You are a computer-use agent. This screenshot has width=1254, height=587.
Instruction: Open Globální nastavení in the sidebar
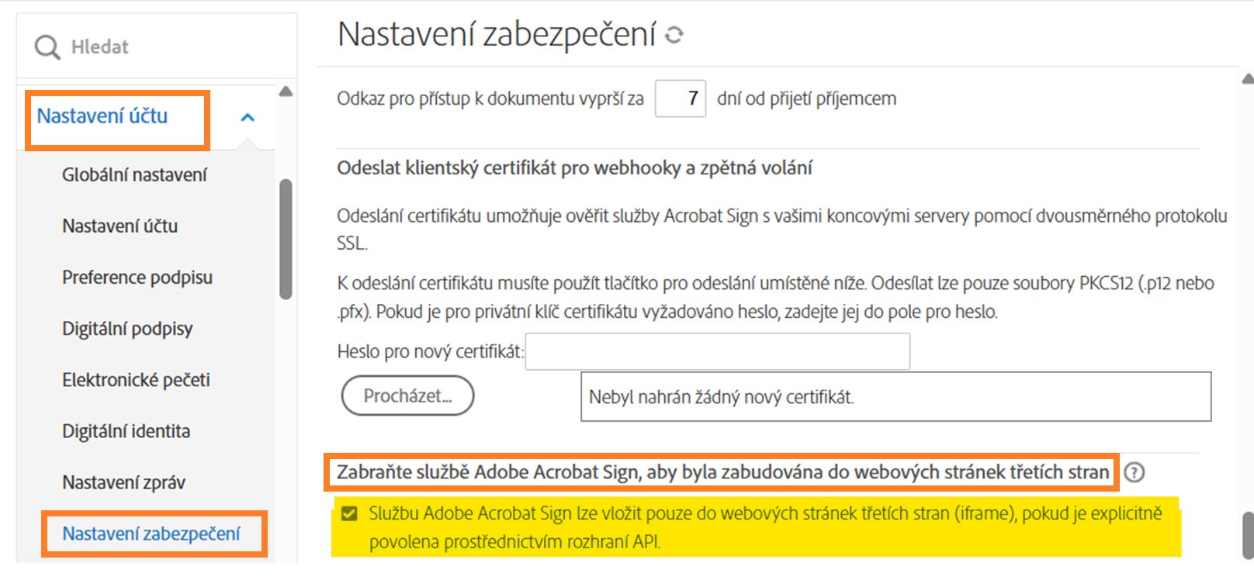click(x=134, y=175)
